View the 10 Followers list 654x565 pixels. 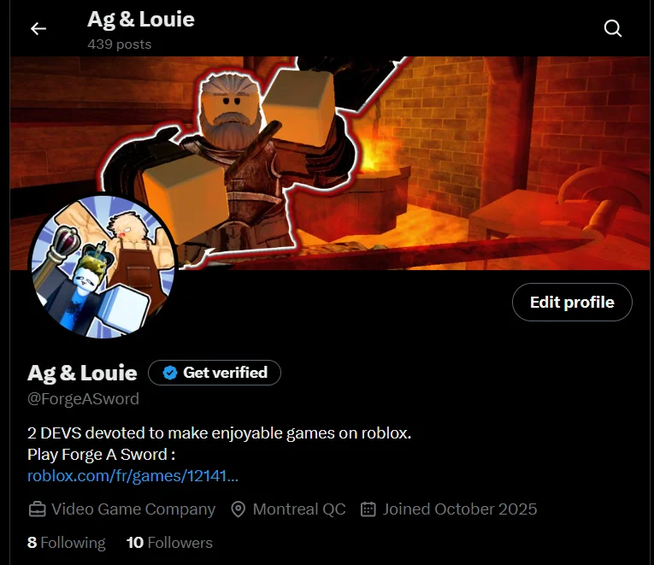point(169,543)
